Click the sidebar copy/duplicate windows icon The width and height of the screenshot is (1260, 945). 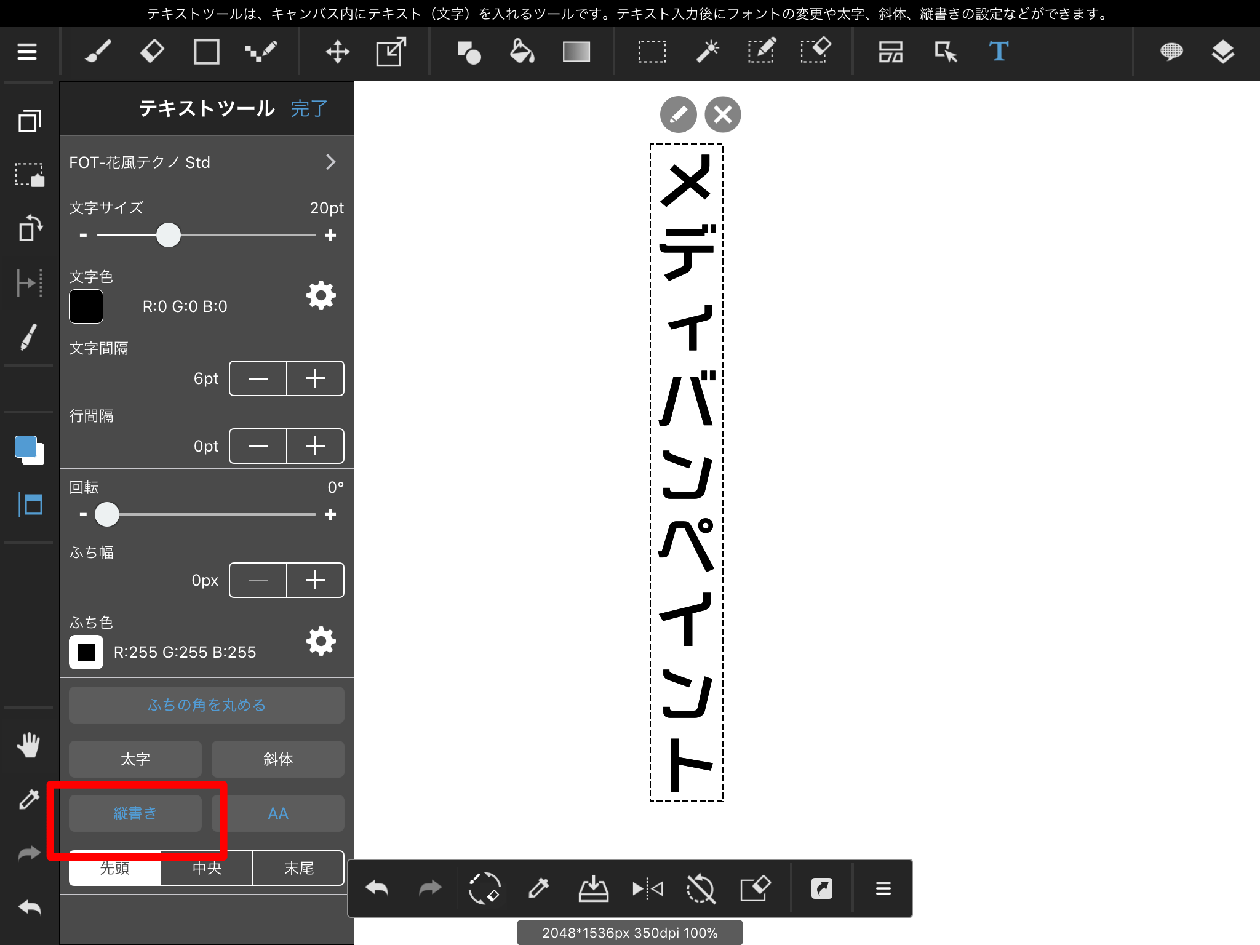pos(30,121)
